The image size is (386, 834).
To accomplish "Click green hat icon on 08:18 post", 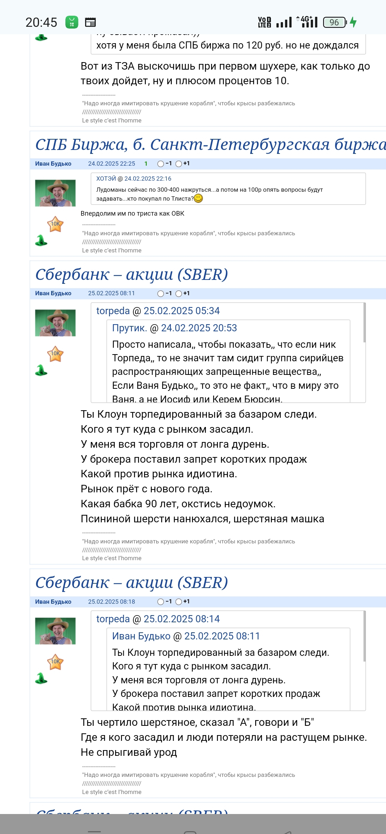I will click(41, 678).
